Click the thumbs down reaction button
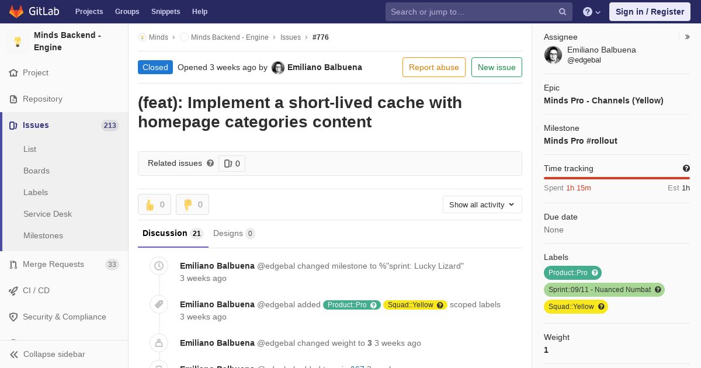This screenshot has height=368, width=701. (x=192, y=204)
